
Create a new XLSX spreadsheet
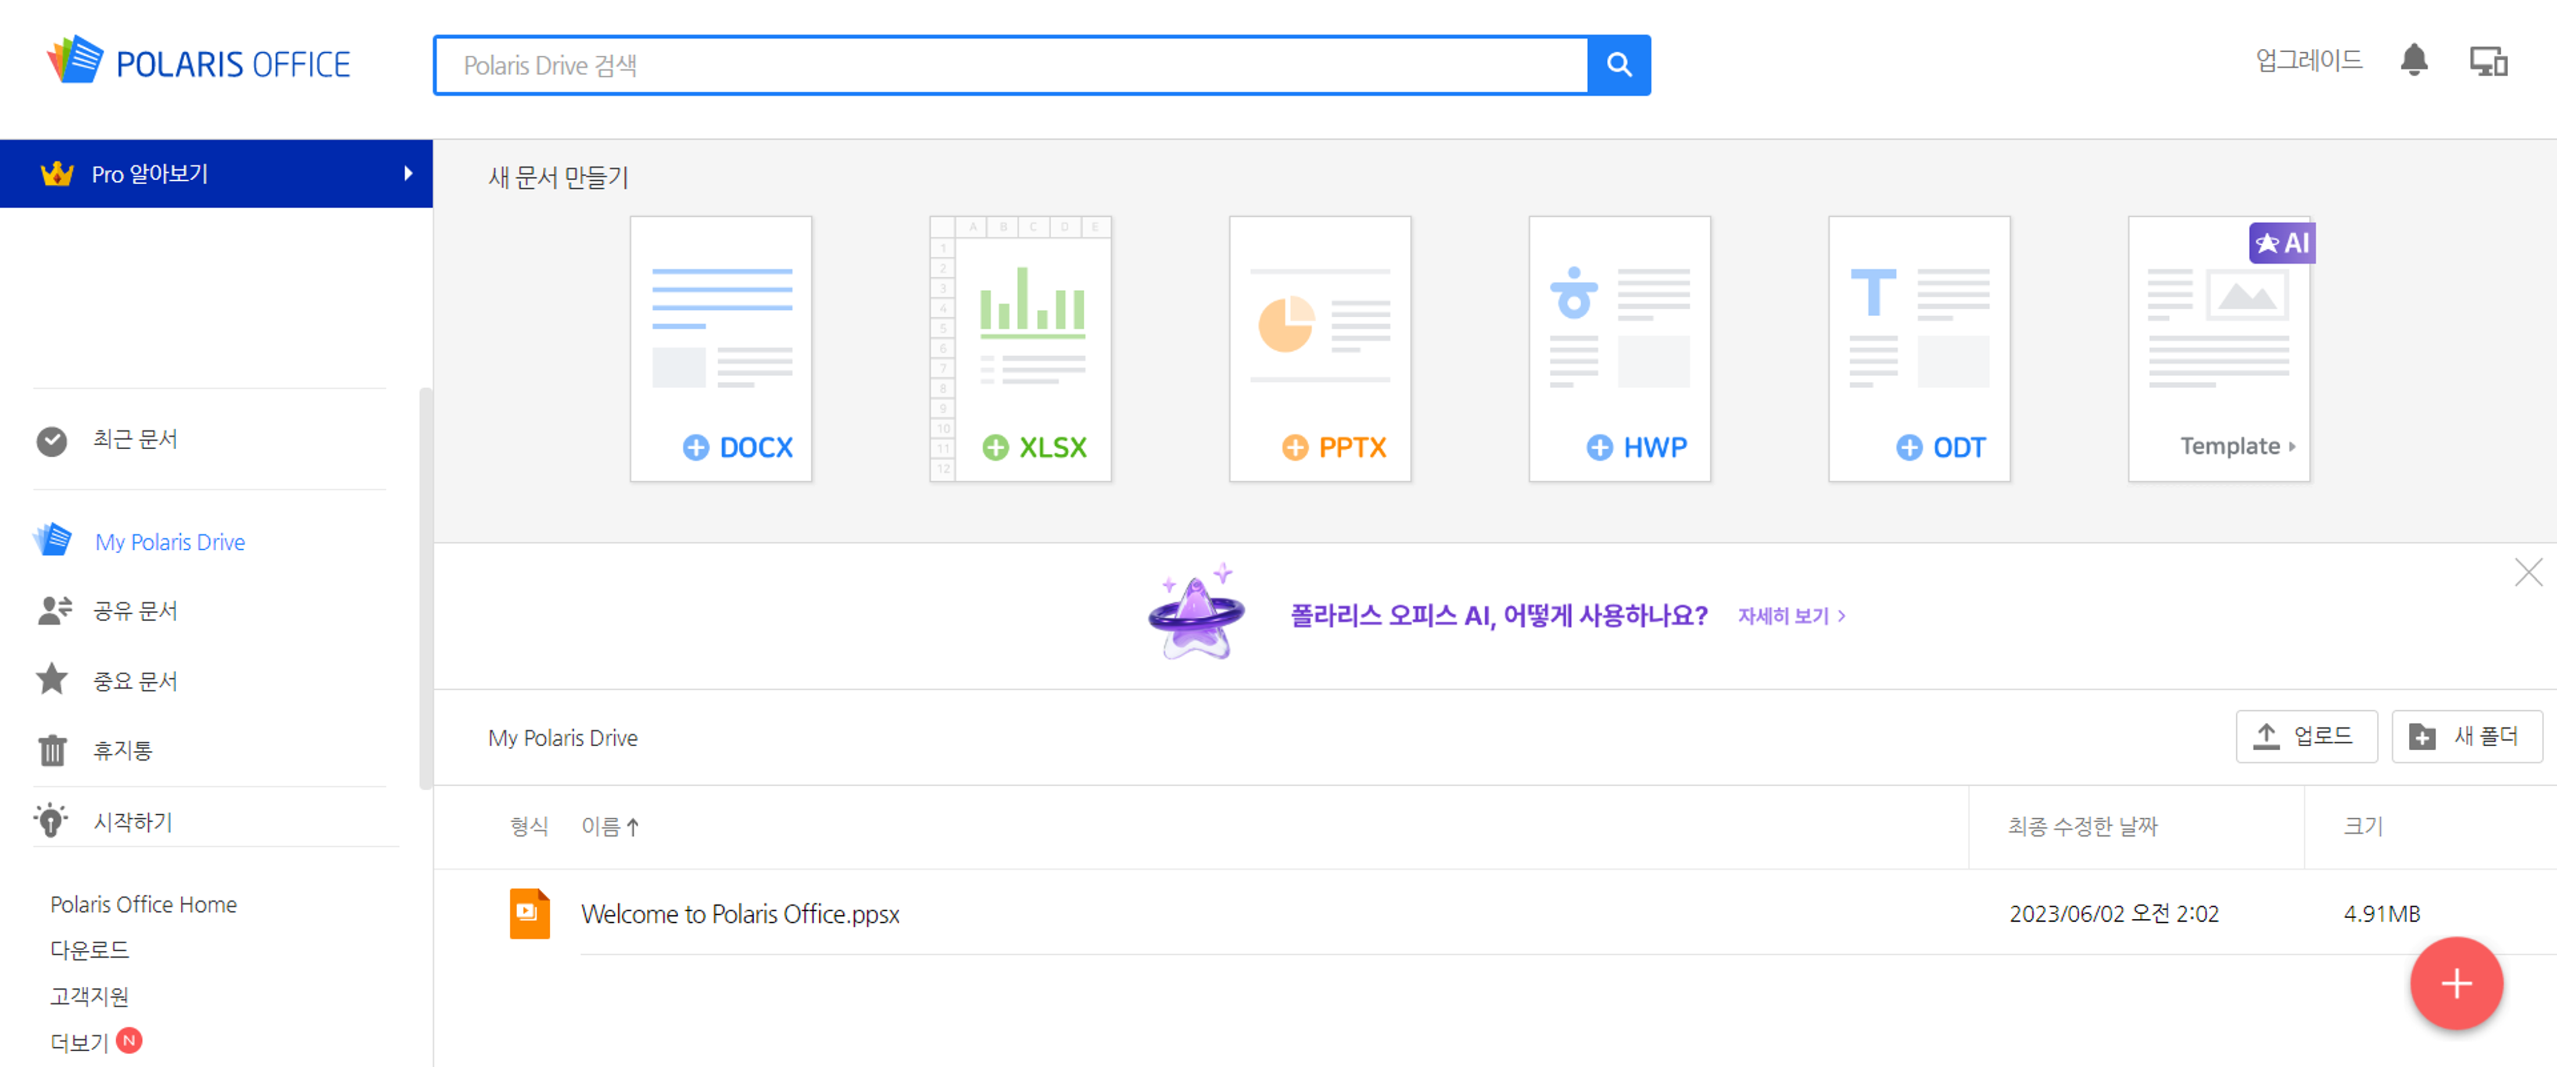click(x=1019, y=348)
